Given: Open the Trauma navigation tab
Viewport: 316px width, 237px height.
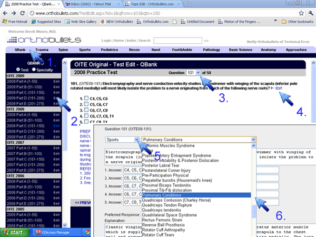Looking at the screenshot, I should [42, 50].
